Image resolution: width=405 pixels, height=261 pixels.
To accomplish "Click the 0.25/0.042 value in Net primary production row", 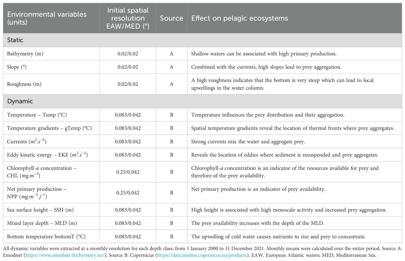I will coord(128,193).
